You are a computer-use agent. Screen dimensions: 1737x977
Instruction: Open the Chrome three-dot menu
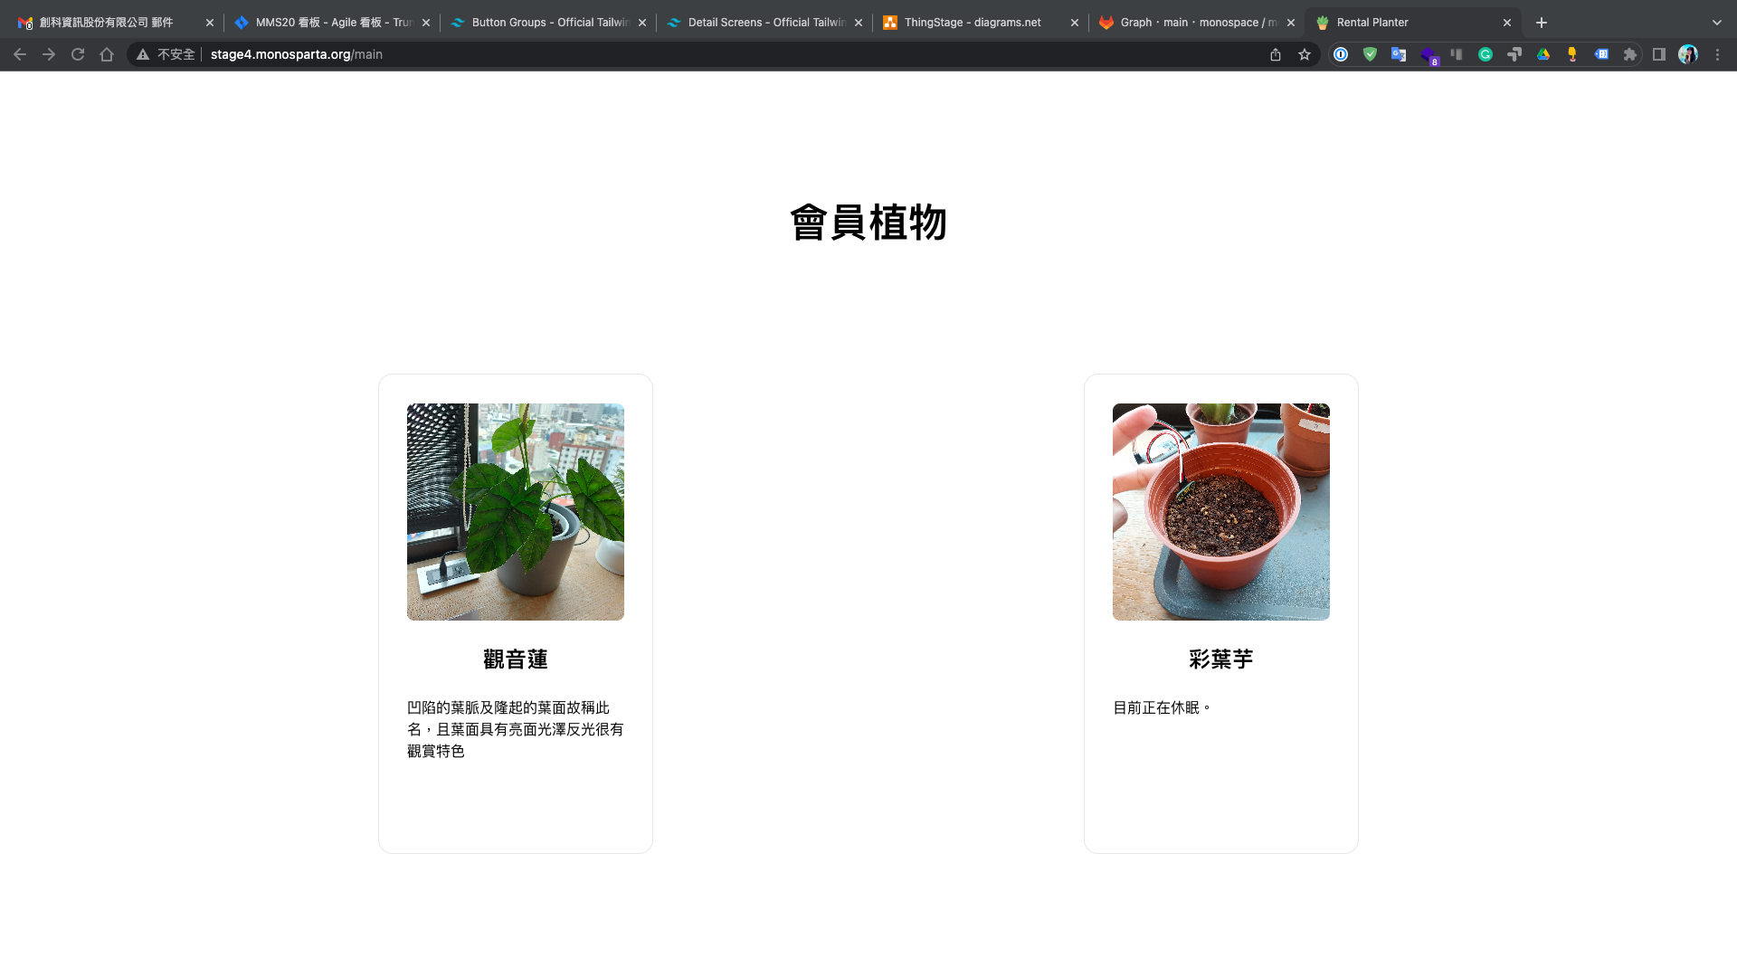1718,54
